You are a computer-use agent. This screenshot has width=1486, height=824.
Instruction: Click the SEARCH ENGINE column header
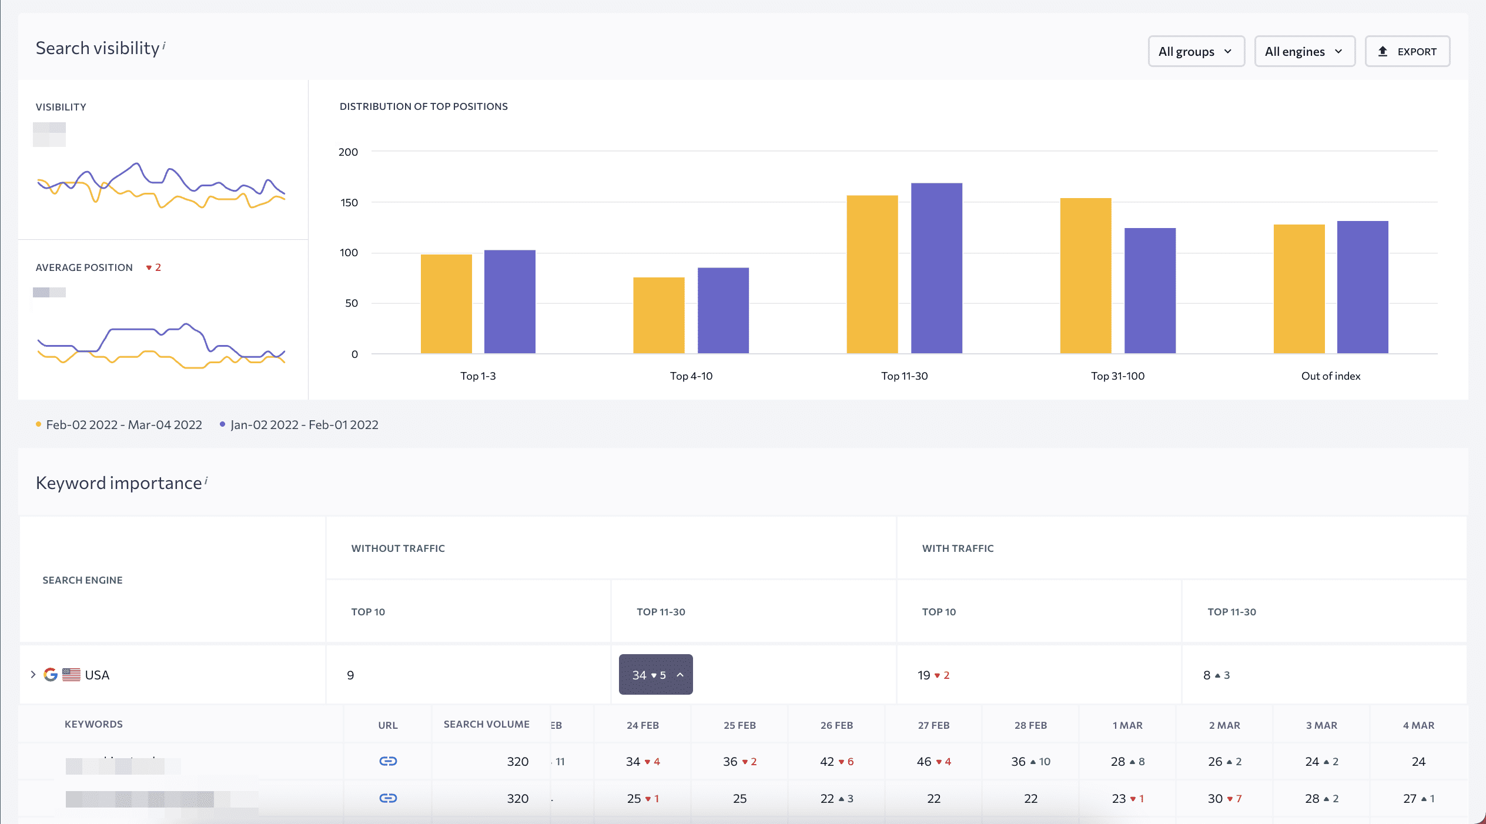click(x=82, y=580)
